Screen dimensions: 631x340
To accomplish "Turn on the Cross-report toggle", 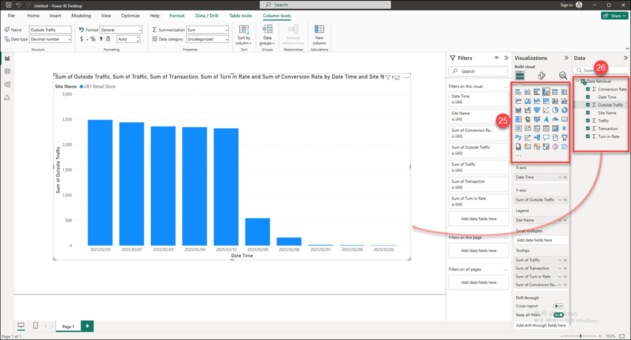I will (558, 306).
